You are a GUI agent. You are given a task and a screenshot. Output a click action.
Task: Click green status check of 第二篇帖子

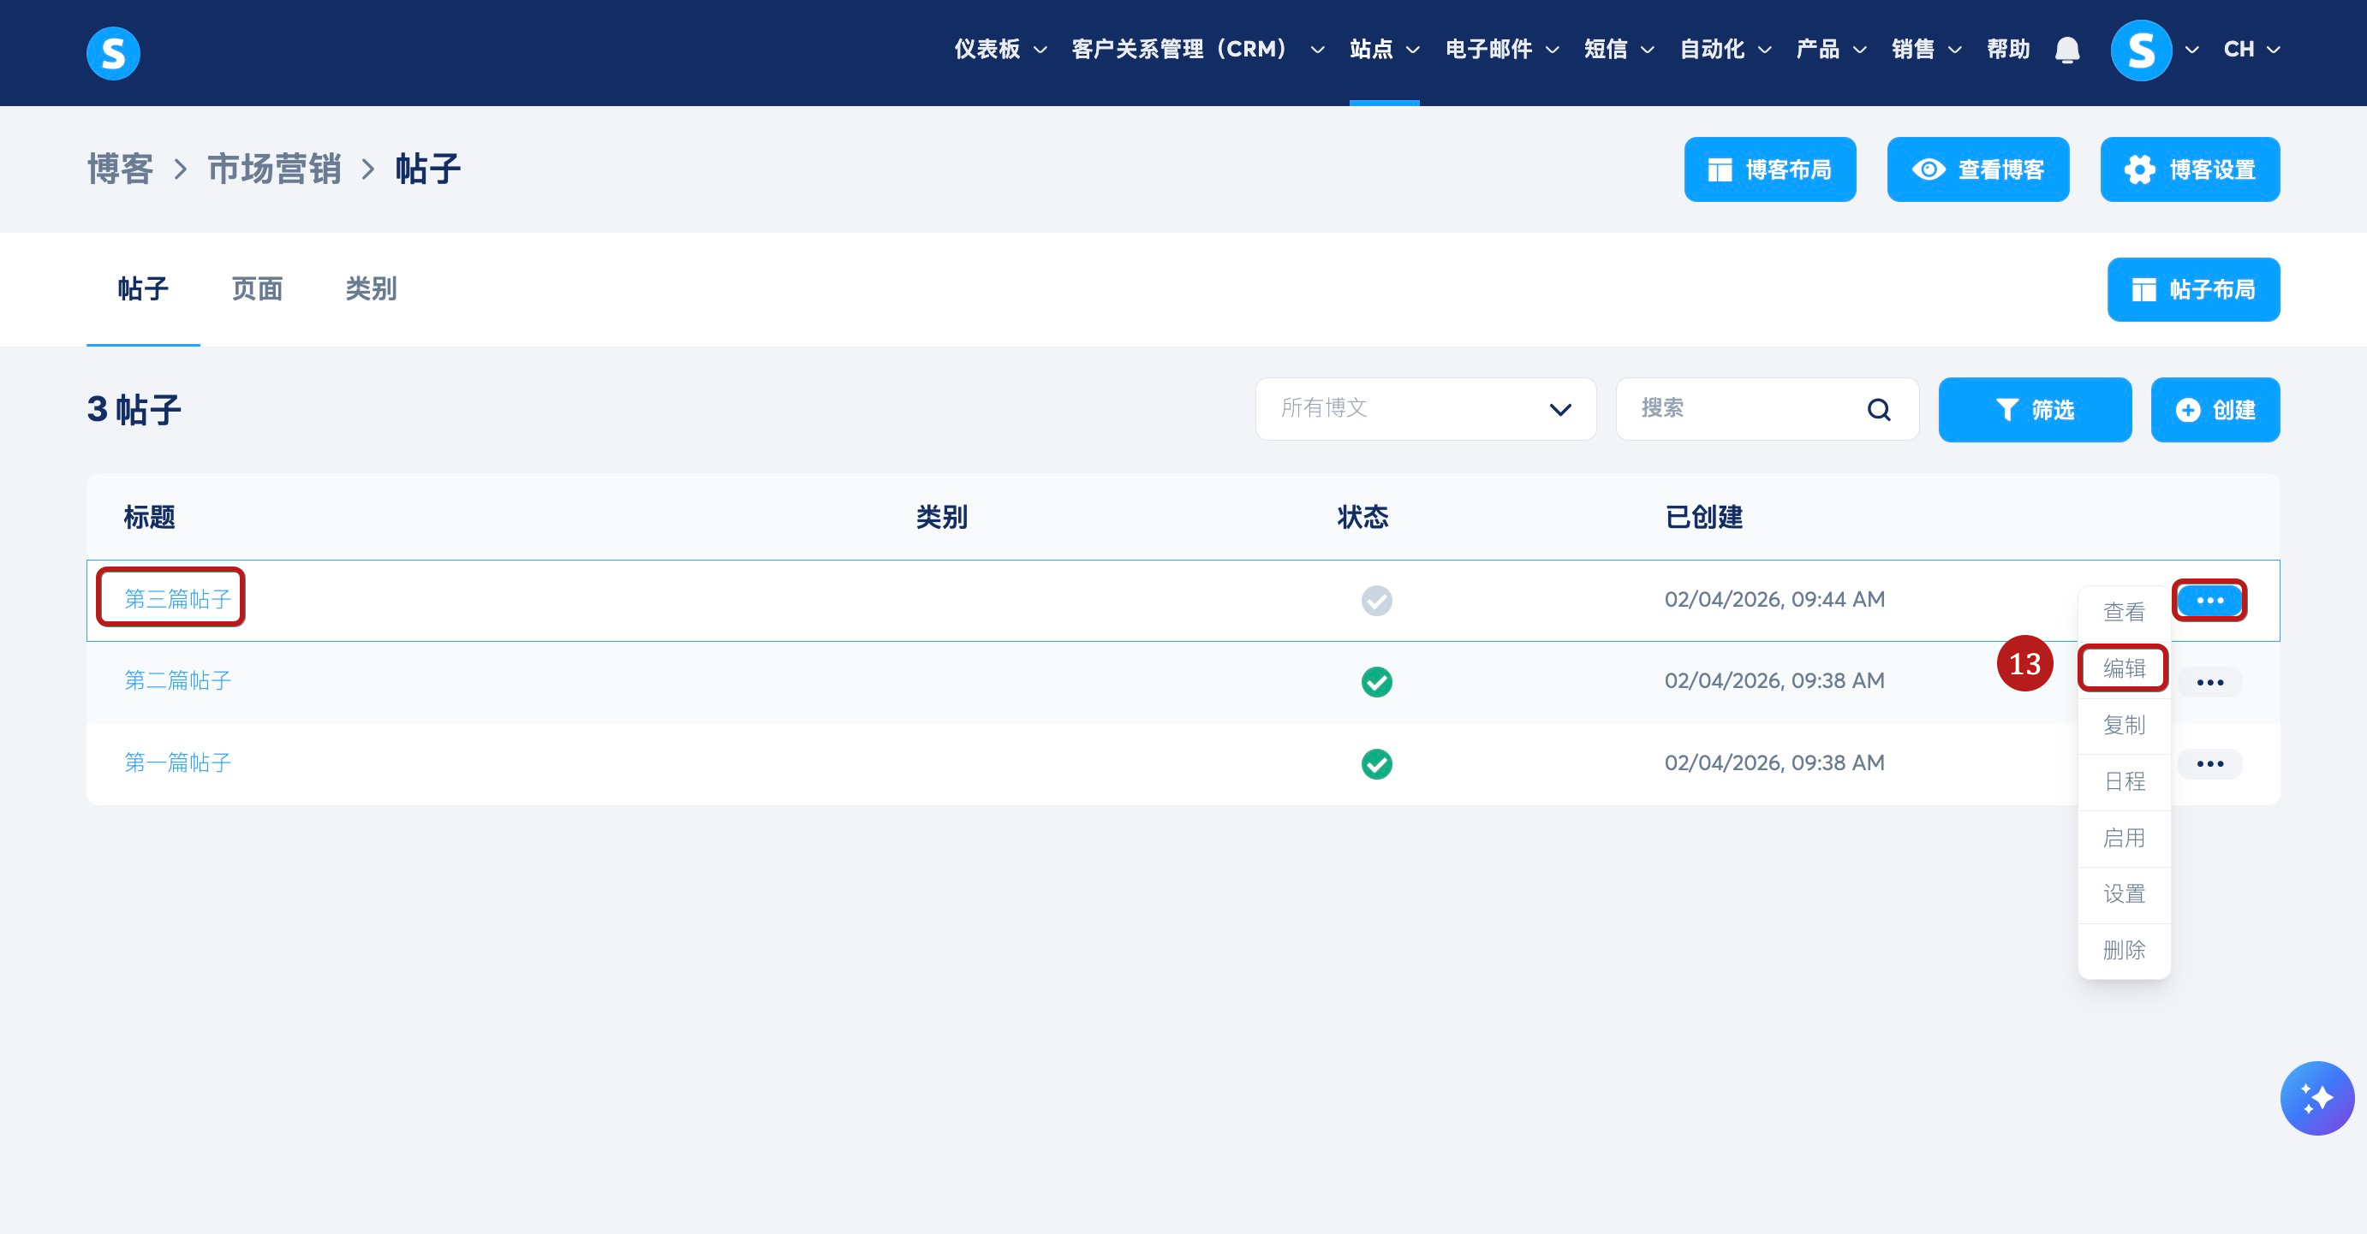click(x=1375, y=682)
